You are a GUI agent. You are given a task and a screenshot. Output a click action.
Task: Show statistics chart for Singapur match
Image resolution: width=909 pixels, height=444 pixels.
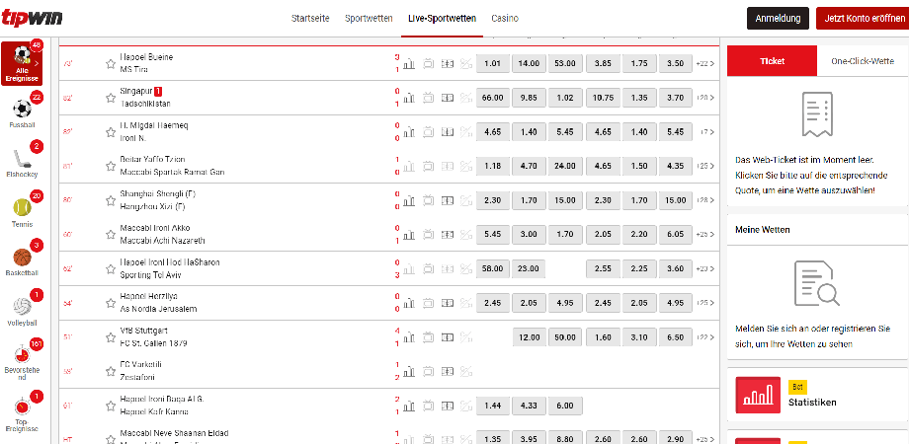[409, 98]
